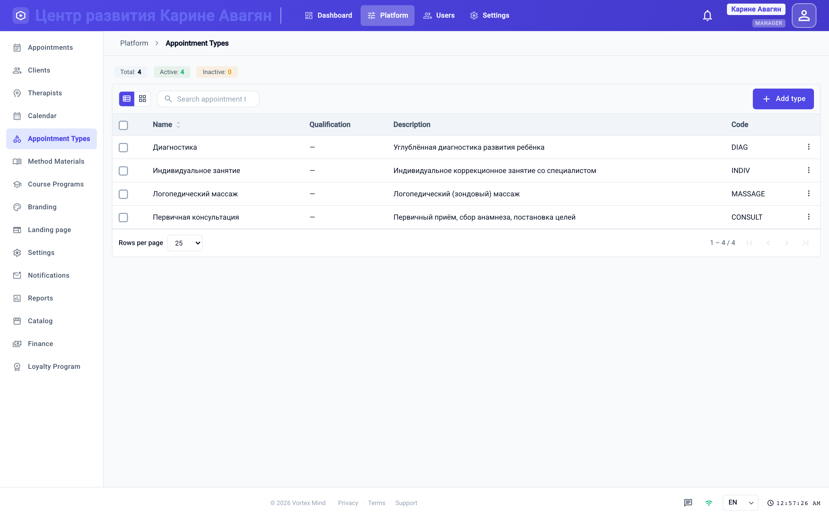Image resolution: width=829 pixels, height=518 pixels.
Task: Sort table by Name column arrows
Action: click(178, 125)
